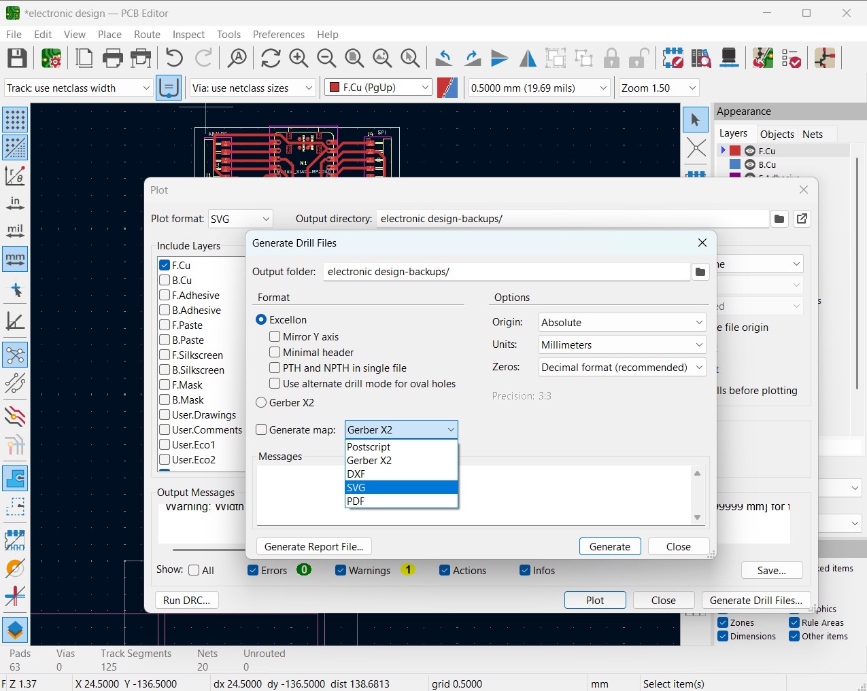
Task: Switch units to inches
Action: pyautogui.click(x=15, y=203)
